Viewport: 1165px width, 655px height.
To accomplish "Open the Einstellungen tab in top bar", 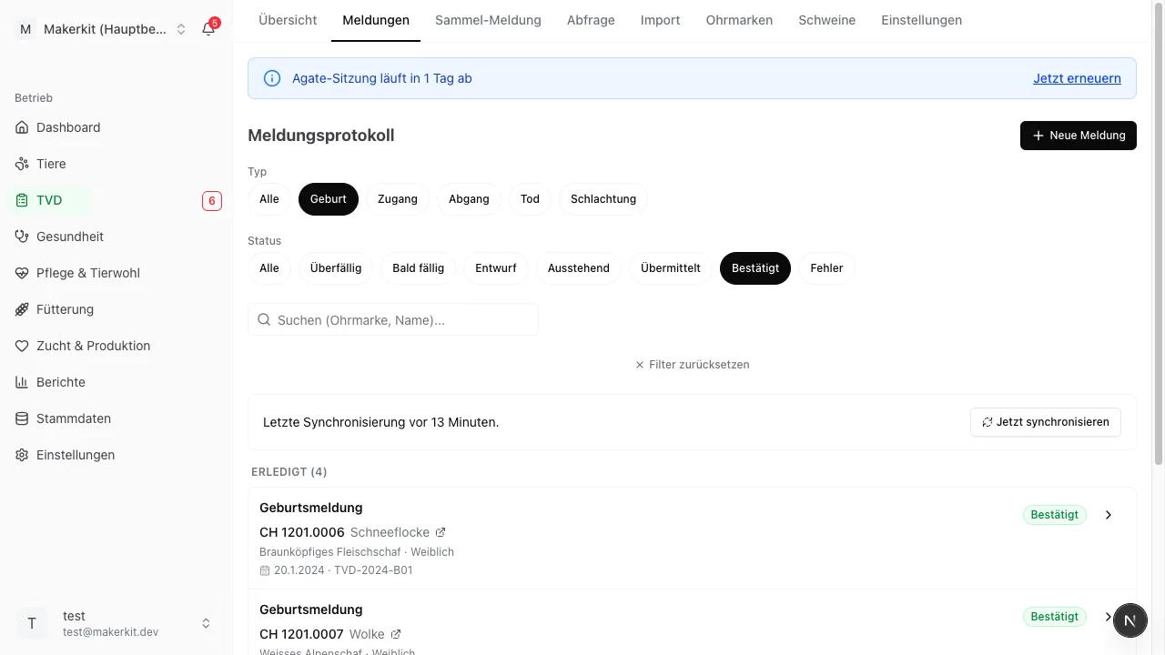I will [x=921, y=20].
